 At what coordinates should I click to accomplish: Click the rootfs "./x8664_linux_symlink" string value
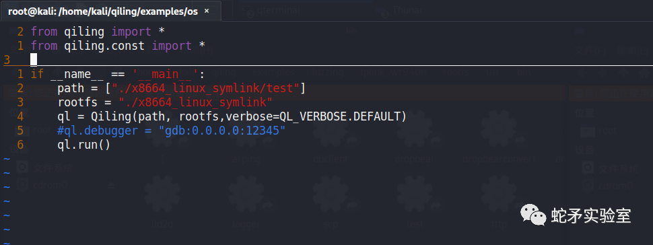[x=196, y=102]
